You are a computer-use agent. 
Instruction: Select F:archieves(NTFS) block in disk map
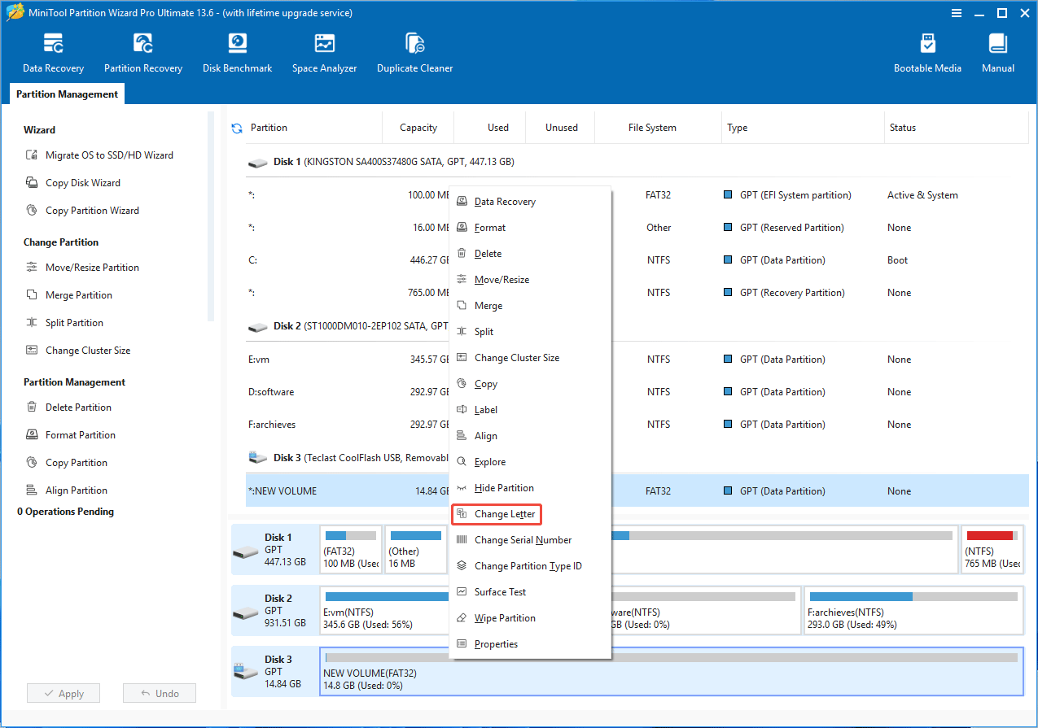(913, 610)
